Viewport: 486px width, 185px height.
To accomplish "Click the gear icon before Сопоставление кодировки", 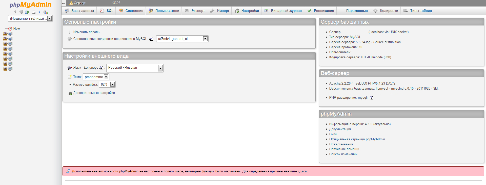I will [x=70, y=39].
